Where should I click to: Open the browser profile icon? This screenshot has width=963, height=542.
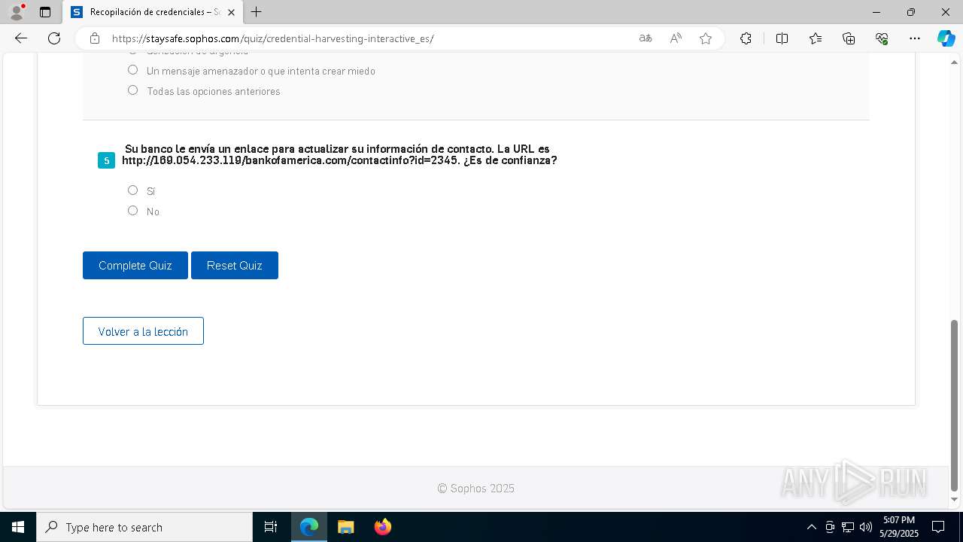[x=17, y=12]
